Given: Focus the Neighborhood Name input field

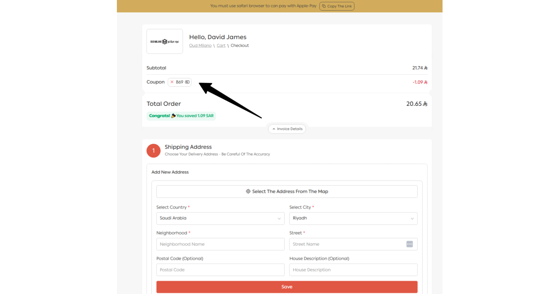Looking at the screenshot, I should tap(220, 244).
